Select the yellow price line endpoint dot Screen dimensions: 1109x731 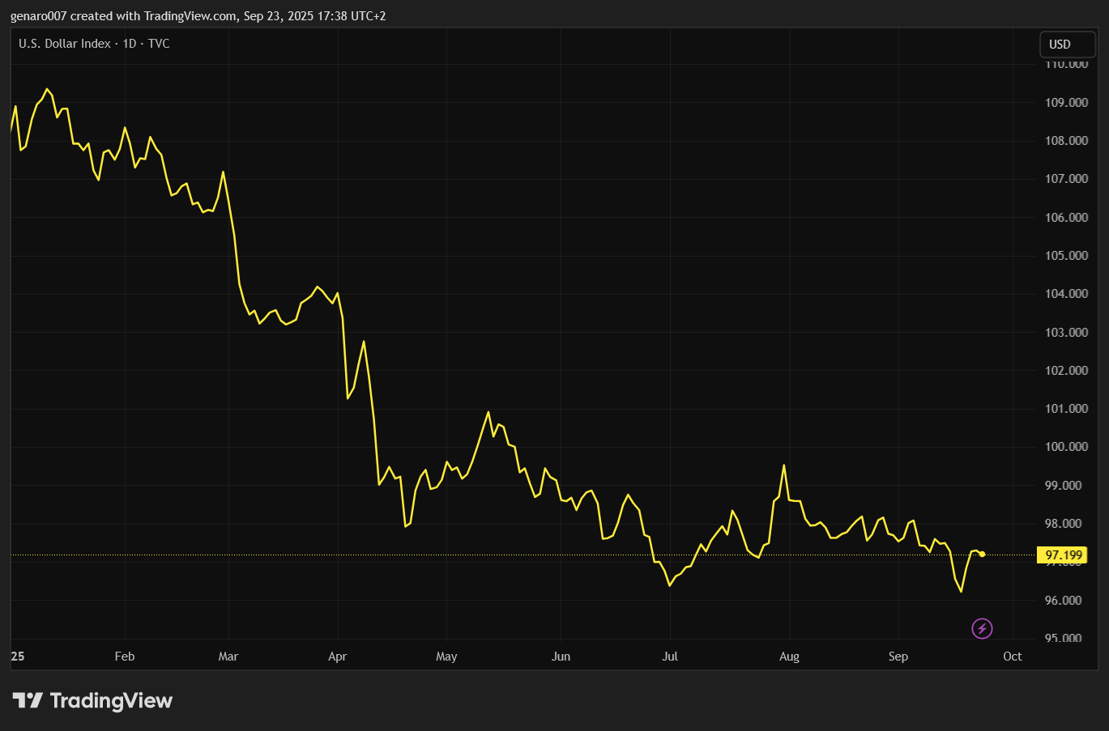pos(981,555)
